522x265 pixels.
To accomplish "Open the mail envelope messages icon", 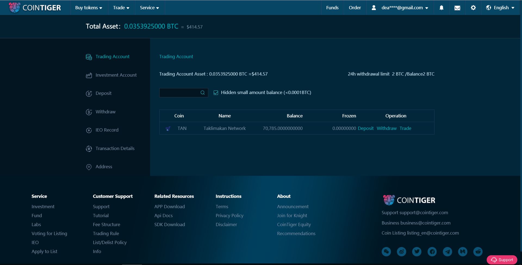I will click(x=457, y=8).
